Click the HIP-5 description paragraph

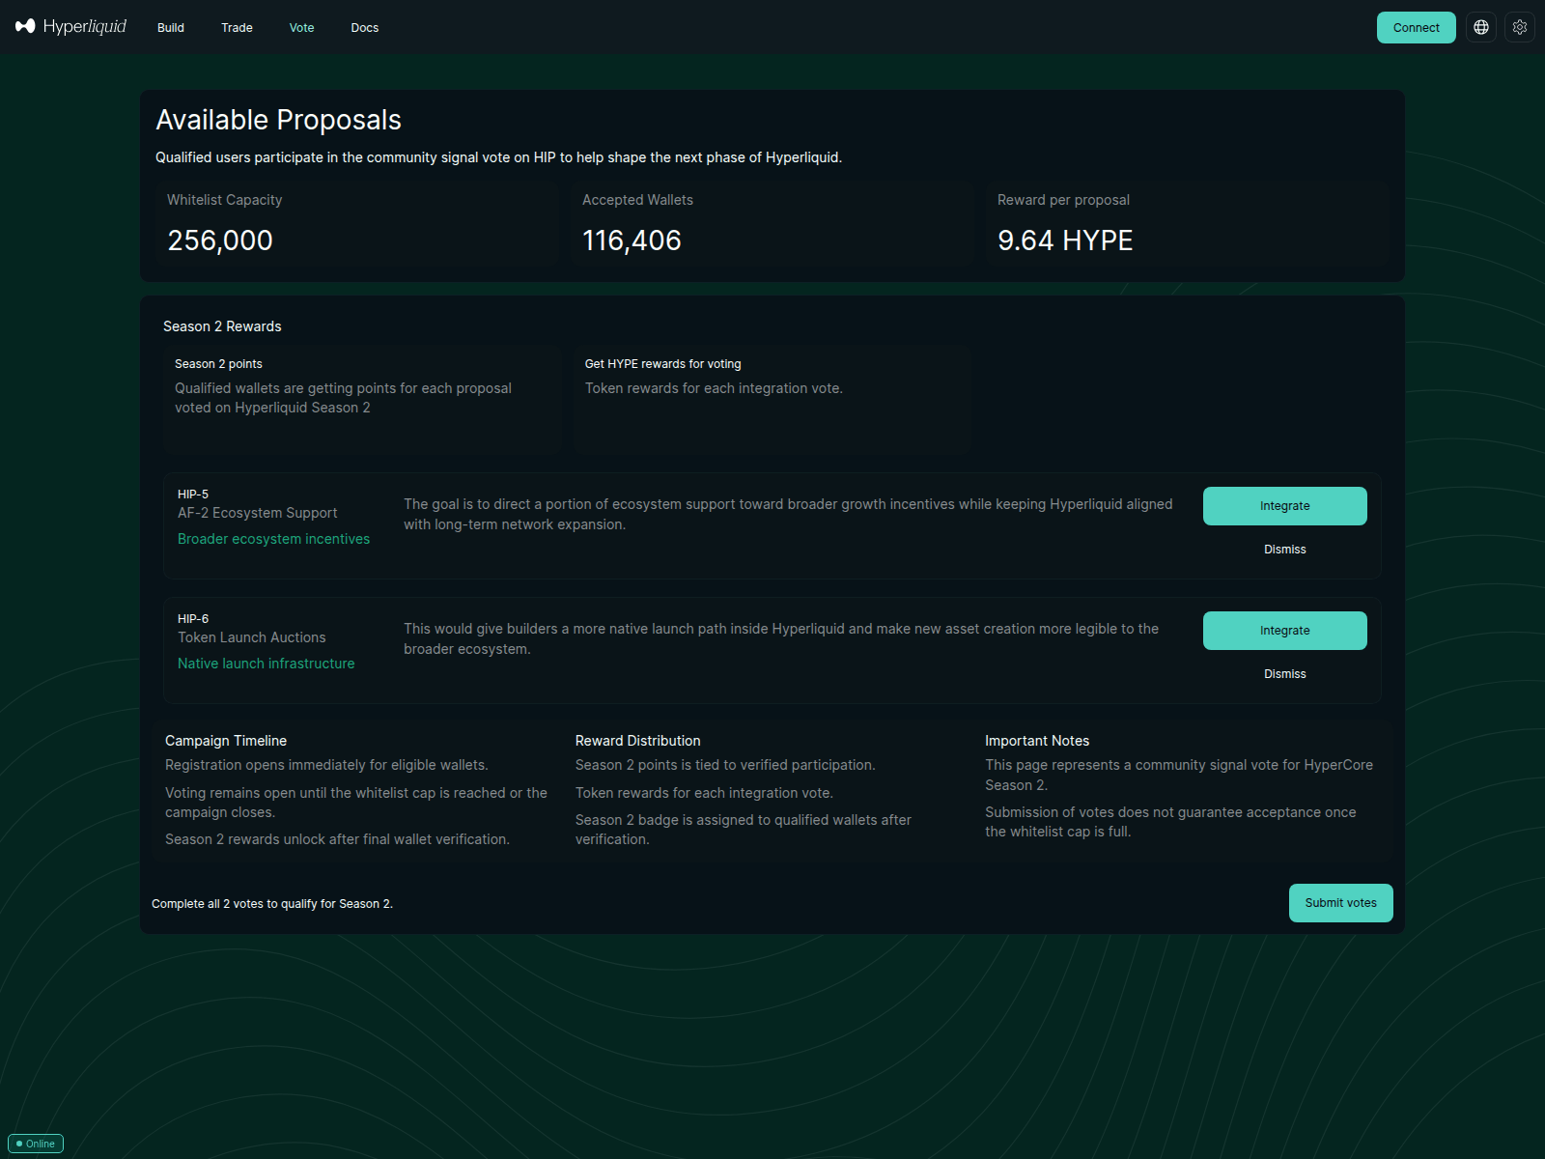(x=788, y=515)
